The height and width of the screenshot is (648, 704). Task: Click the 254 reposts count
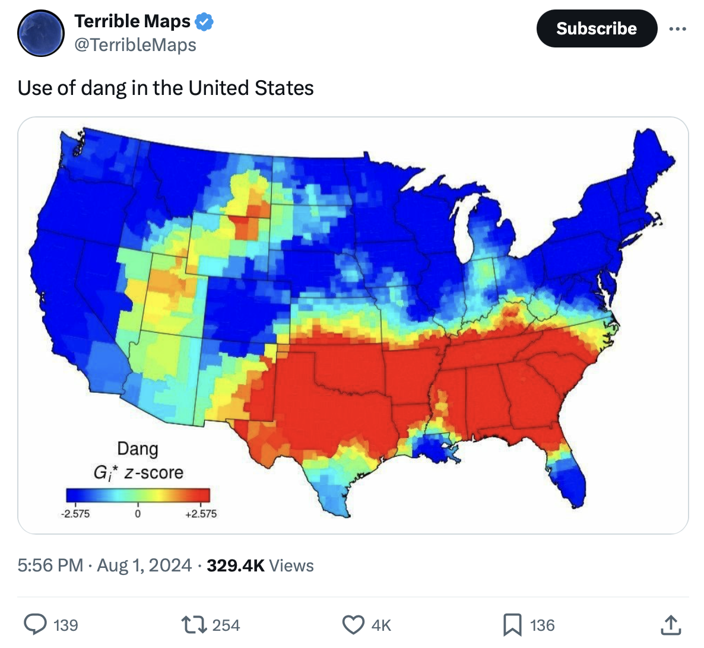pyautogui.click(x=226, y=625)
